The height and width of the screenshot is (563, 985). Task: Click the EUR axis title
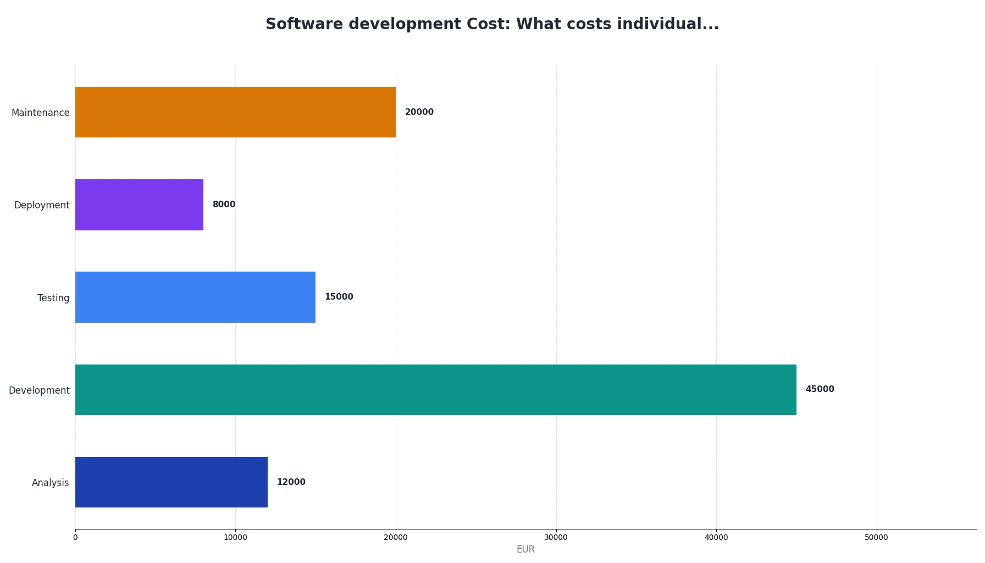[525, 549]
